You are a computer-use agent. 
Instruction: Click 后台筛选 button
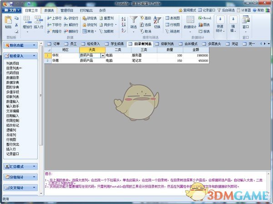click(x=226, y=10)
